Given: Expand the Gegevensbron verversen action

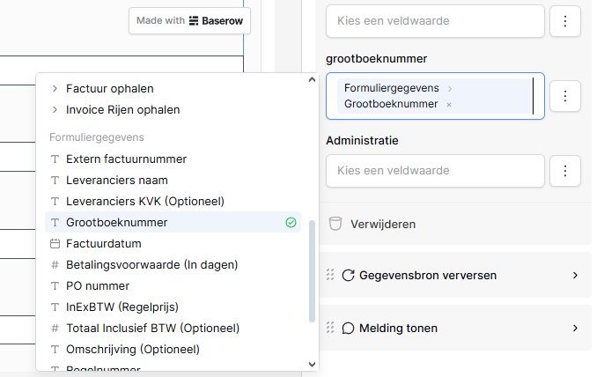Looking at the screenshot, I should pyautogui.click(x=575, y=276).
